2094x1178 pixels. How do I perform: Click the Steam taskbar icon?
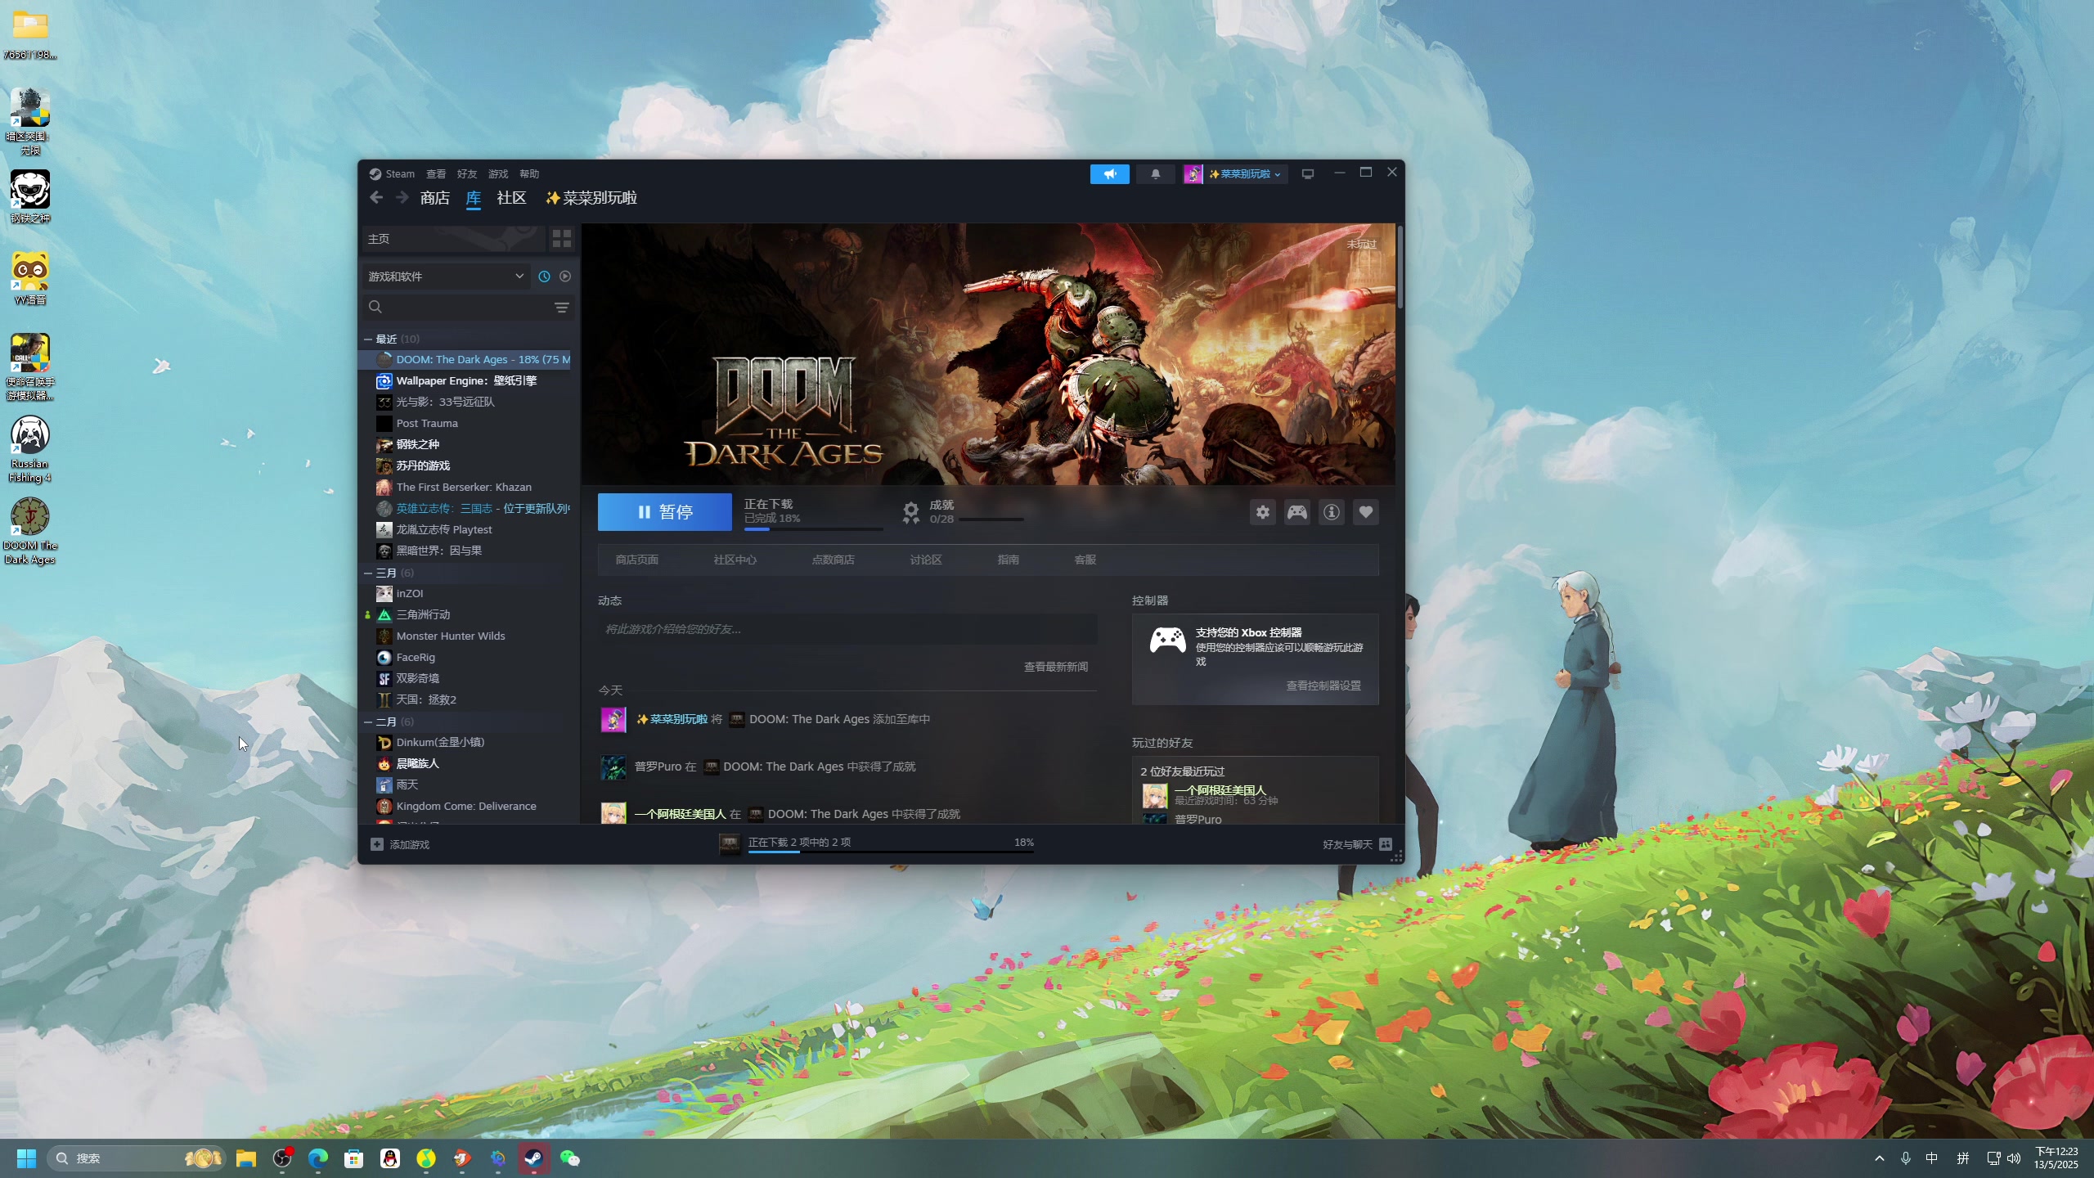pos(534,1158)
